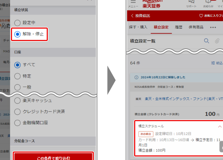This screenshot has width=223, height=160.
Task: Click the 100 円 amount value
Action: pyautogui.click(x=212, y=114)
